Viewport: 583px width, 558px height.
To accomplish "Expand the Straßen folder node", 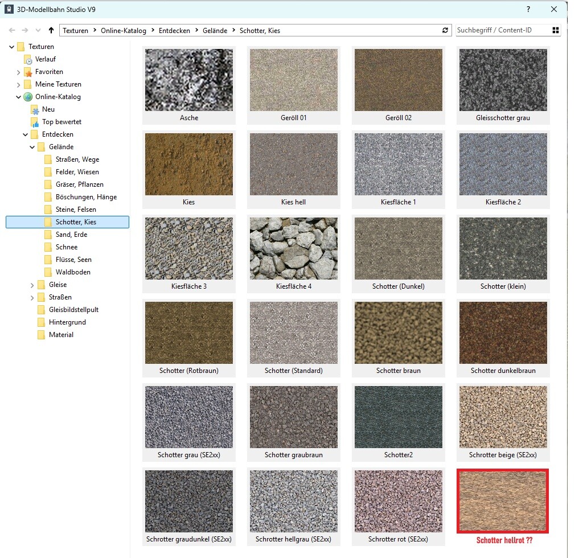I will tap(32, 297).
